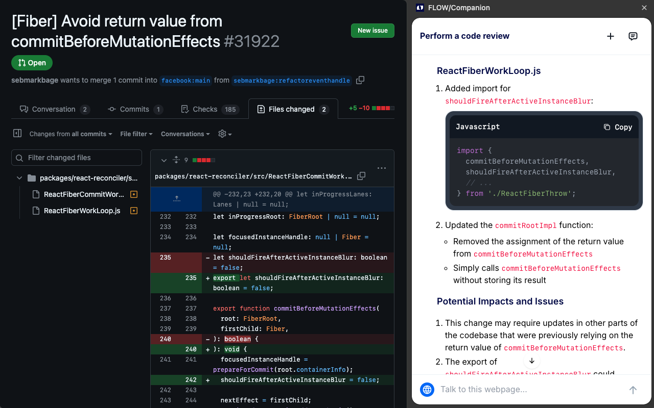Image resolution: width=654 pixels, height=408 pixels.
Task: Switch to the Conversation tab
Action: [x=55, y=109]
